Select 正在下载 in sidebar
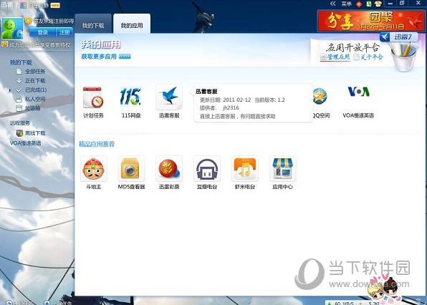This screenshot has width=427, height=305. [35, 80]
